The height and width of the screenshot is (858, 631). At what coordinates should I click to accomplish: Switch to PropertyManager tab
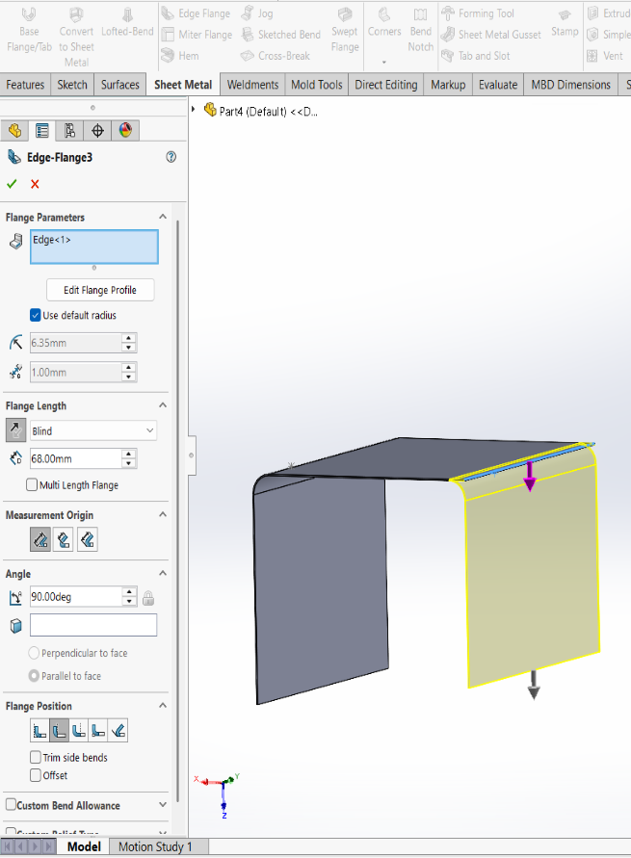point(42,130)
